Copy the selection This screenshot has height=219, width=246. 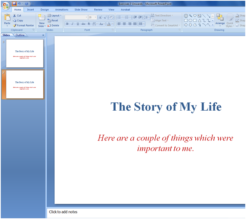click(18, 20)
